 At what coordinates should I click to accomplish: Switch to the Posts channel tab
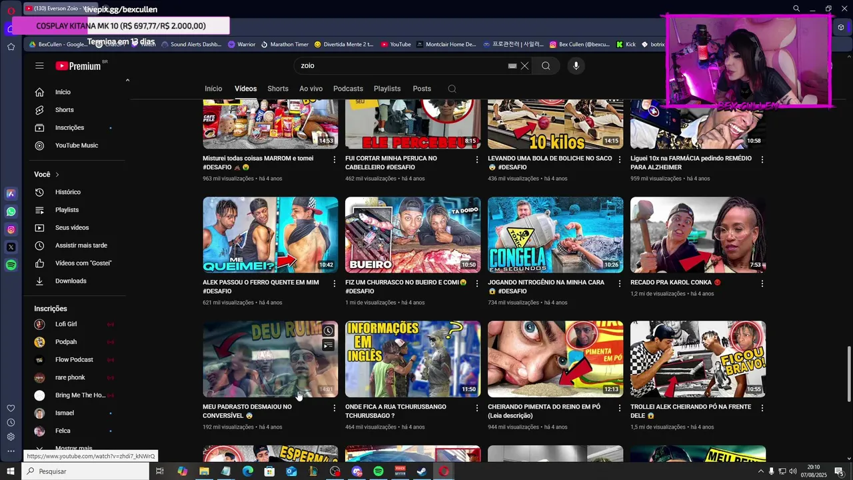pos(422,89)
